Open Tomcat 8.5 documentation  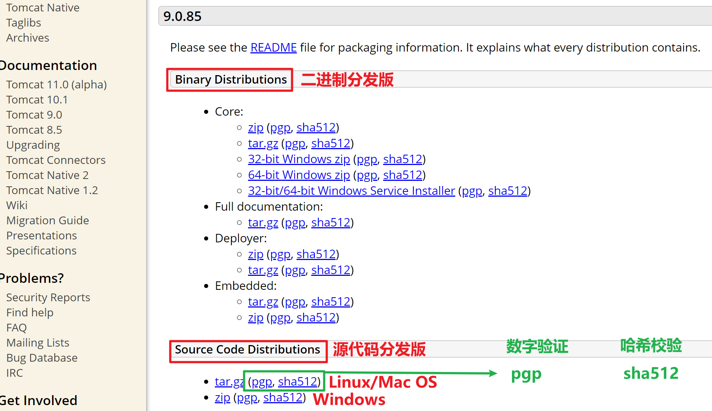click(34, 130)
